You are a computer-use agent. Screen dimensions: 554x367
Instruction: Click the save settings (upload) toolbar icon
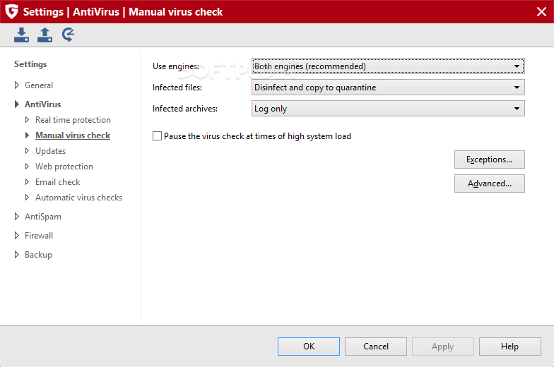[x=45, y=35]
